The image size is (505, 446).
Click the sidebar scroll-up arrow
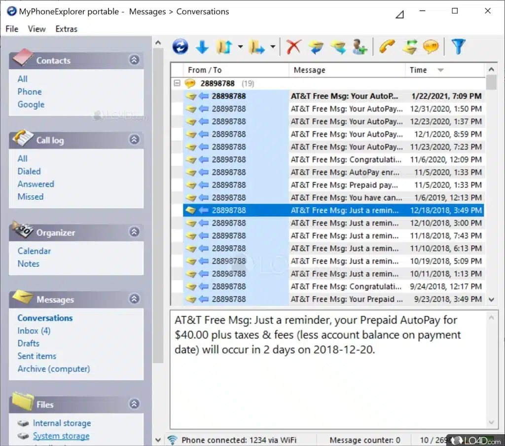click(158, 42)
